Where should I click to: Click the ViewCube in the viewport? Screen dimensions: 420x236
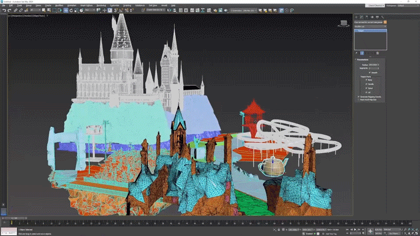[344, 23]
